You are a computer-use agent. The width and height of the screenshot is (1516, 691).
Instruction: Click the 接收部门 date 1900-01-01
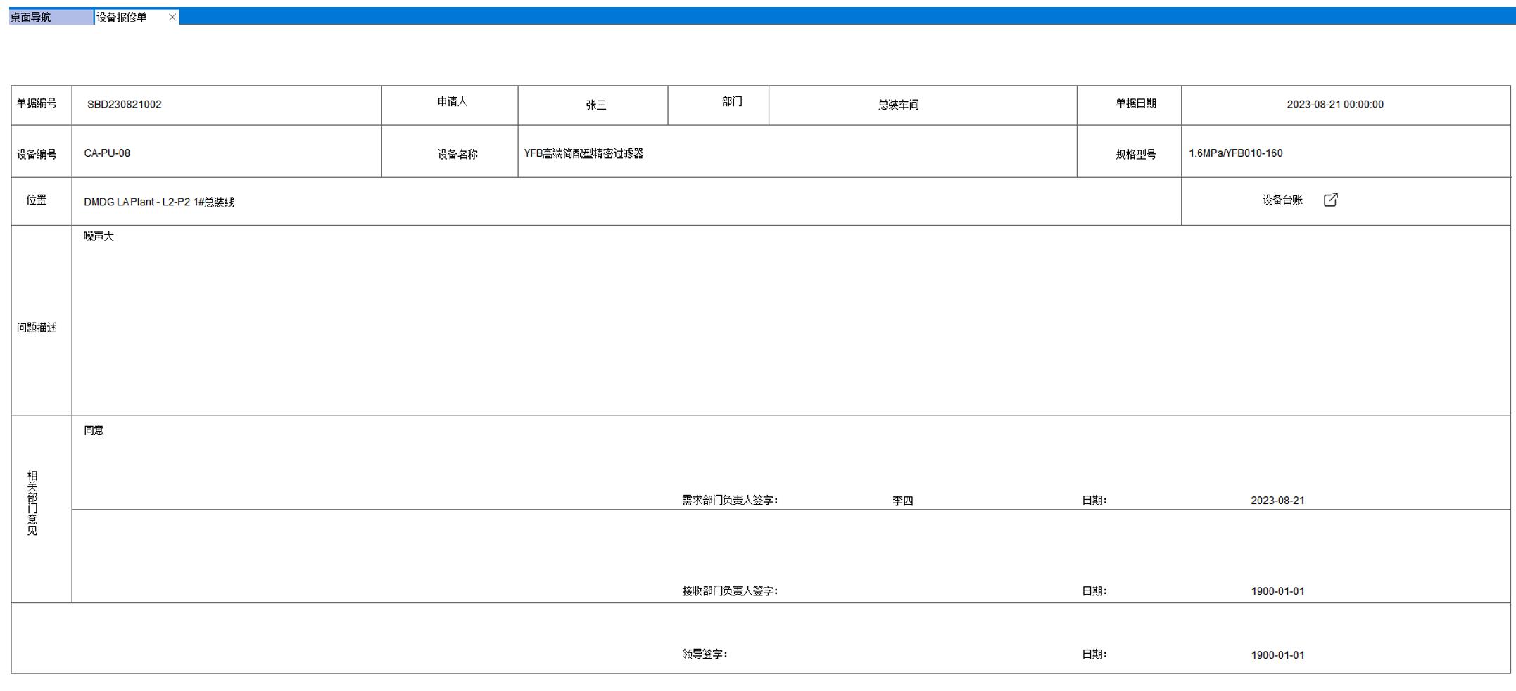coord(1277,591)
